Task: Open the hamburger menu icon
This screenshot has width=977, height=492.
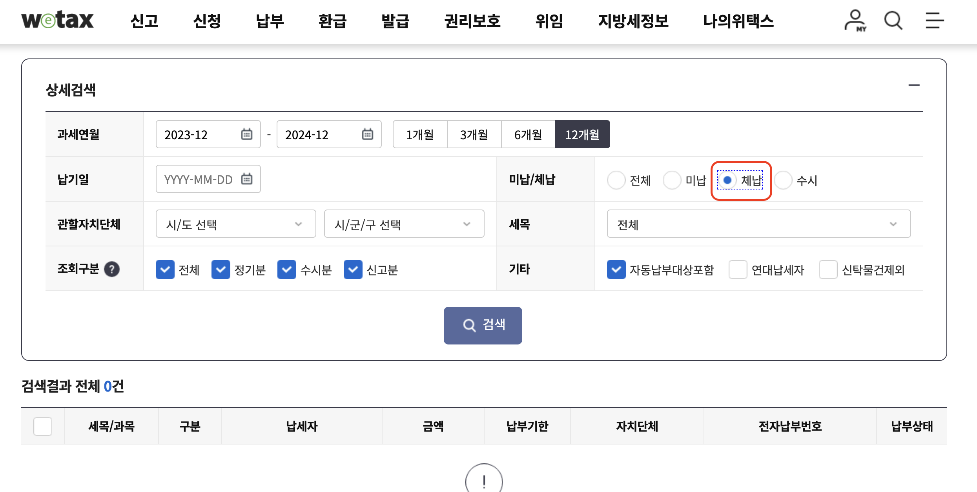Action: click(x=935, y=20)
